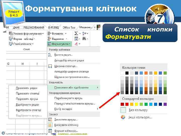The width and height of the screenshot is (181, 136).
Task: Click the Інші кольори color wheel icon
Action: [x=123, y=117]
